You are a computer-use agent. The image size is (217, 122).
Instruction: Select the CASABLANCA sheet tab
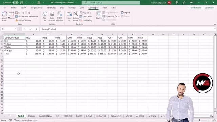pyautogui.click(x=45, y=116)
